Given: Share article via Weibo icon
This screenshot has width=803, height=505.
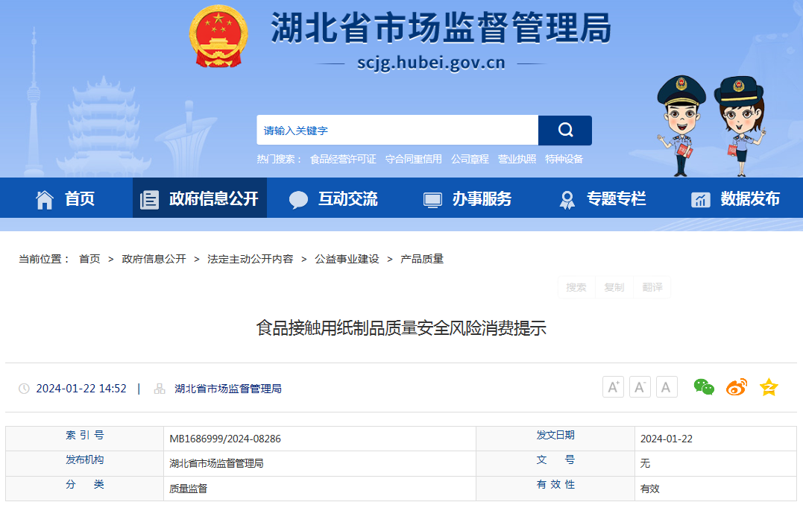Looking at the screenshot, I should [737, 387].
